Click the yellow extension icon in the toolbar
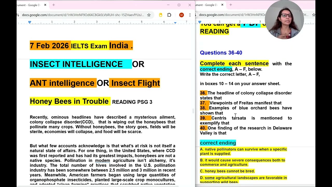 click(x=161, y=15)
